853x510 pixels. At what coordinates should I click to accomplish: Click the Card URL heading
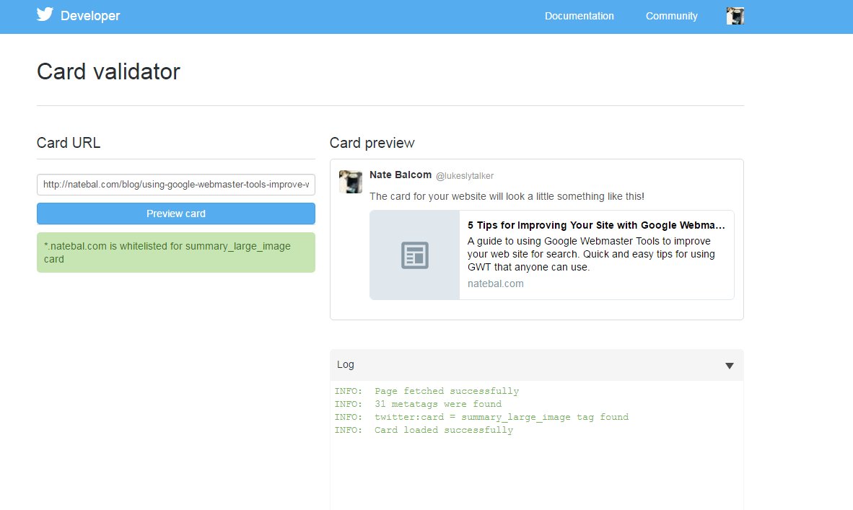click(69, 142)
